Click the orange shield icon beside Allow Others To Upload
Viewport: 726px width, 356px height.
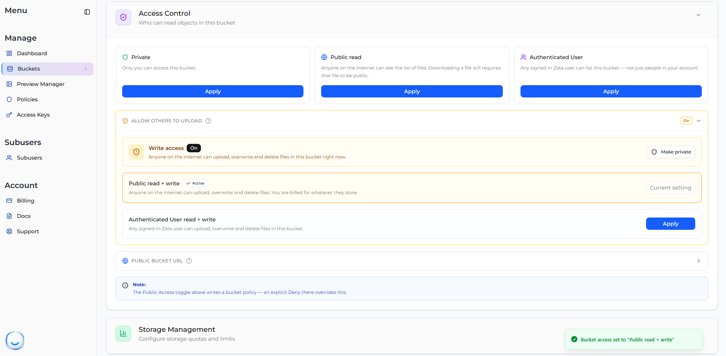125,121
